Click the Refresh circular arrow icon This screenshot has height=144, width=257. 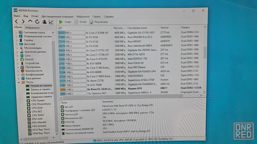[x=37, y=22]
